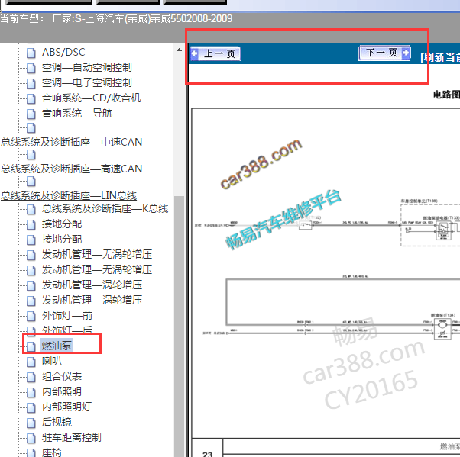Select 内部照明灯 item
The image size is (460, 457).
[67, 407]
